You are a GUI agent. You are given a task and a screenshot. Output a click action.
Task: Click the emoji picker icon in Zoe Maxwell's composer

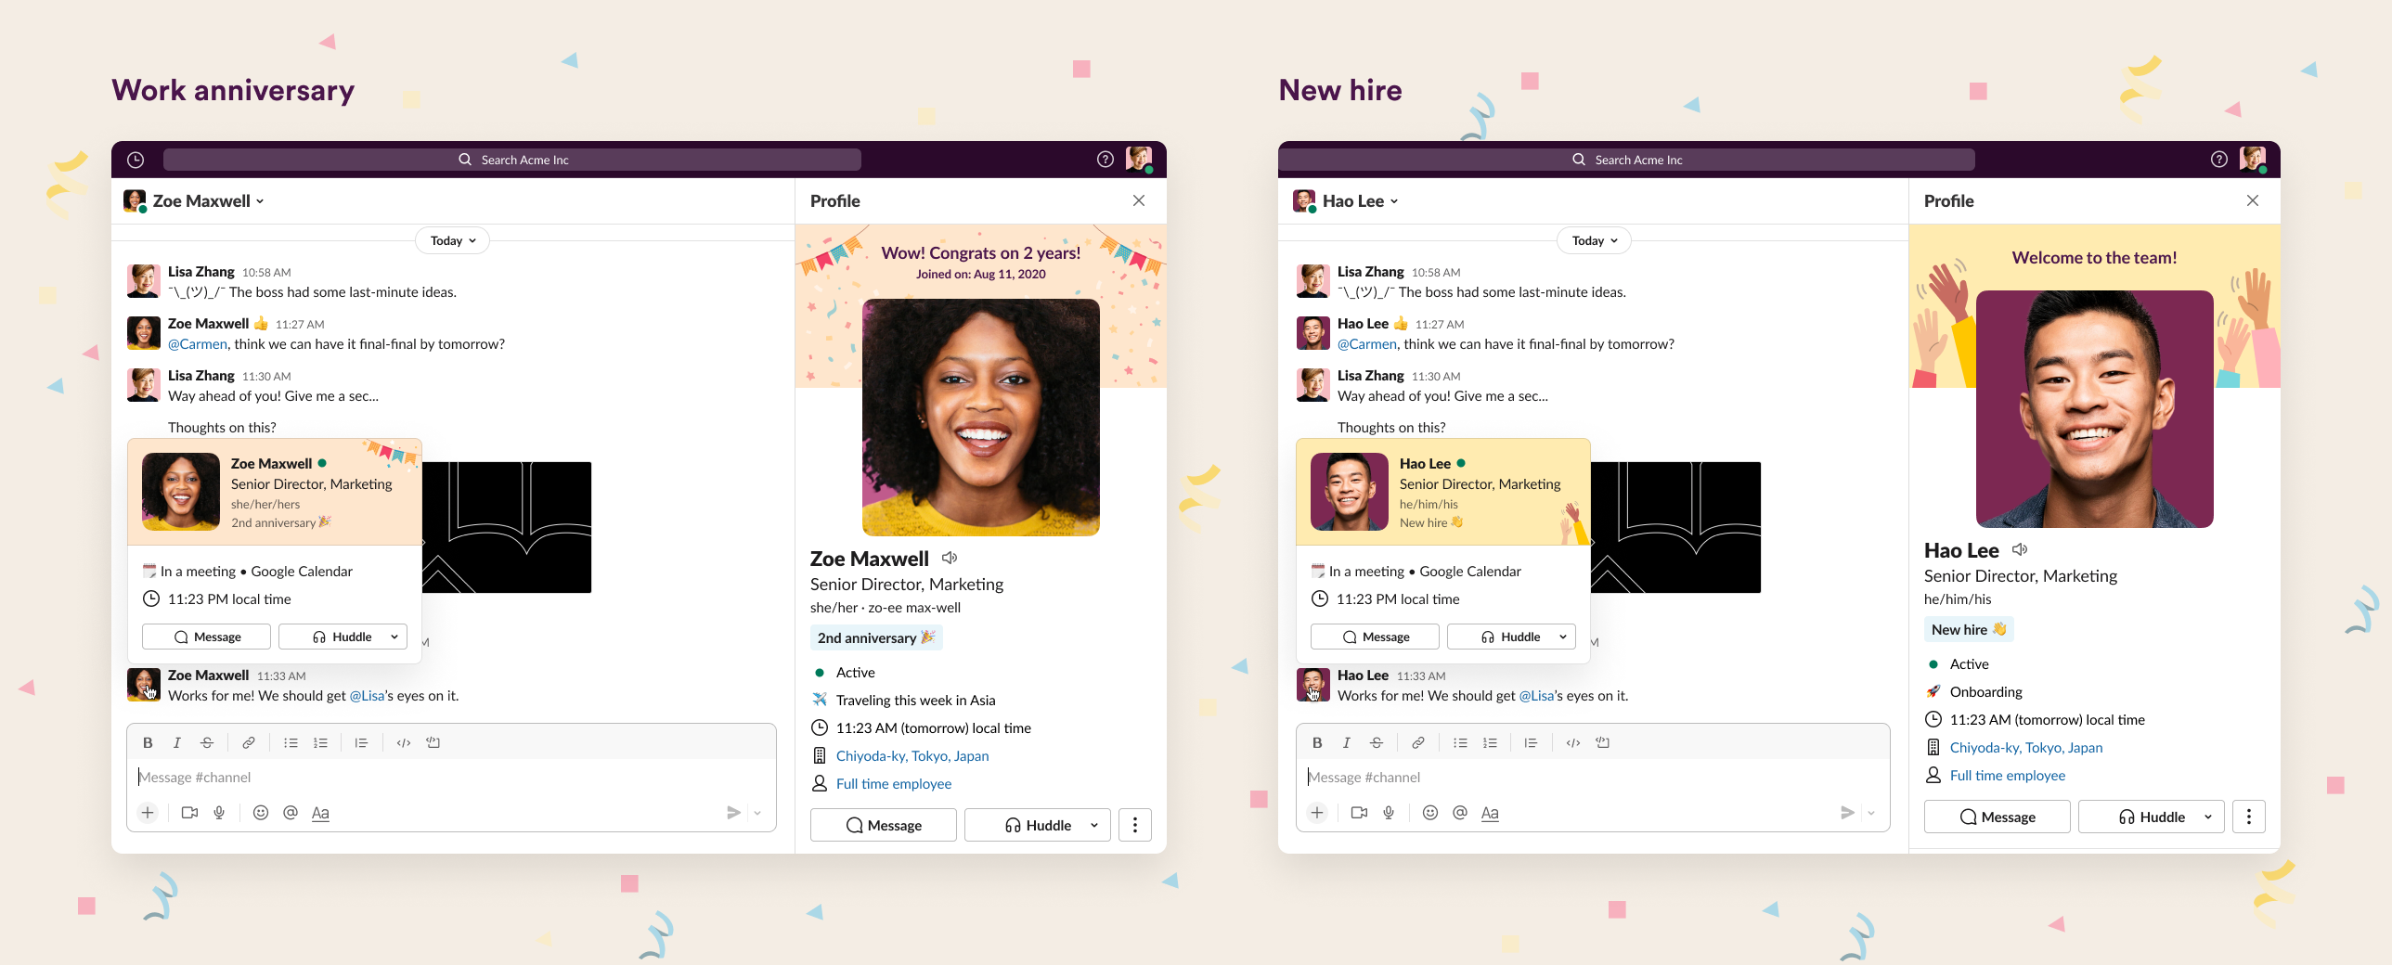coord(261,813)
